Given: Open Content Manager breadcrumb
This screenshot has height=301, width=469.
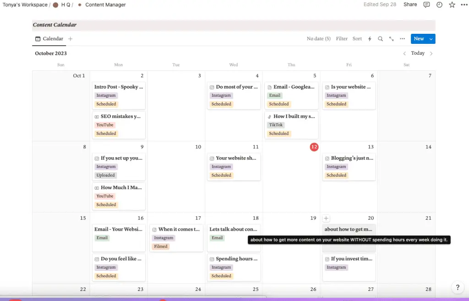Looking at the screenshot, I should (105, 5).
